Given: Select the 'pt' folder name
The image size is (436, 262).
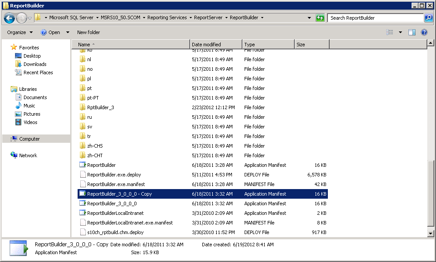Looking at the screenshot, I should point(89,88).
